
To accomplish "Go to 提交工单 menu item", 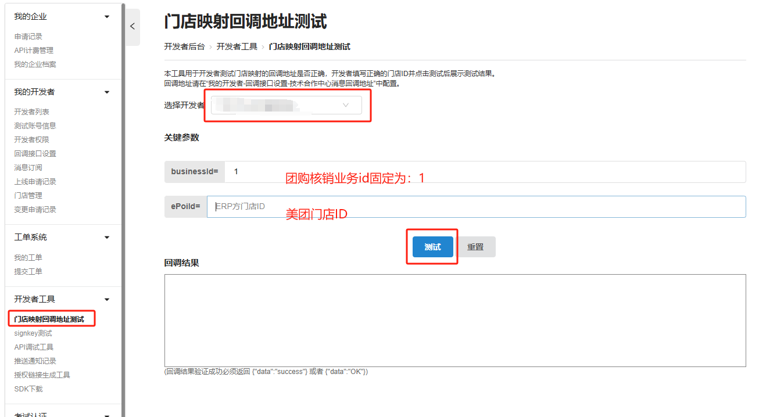I will coord(28,272).
